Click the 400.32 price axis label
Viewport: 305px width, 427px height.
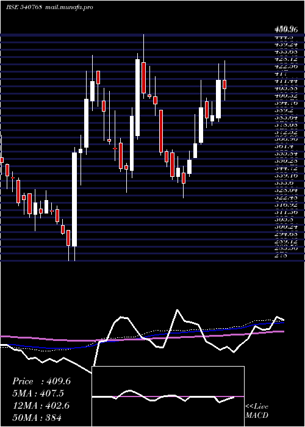tap(285, 95)
